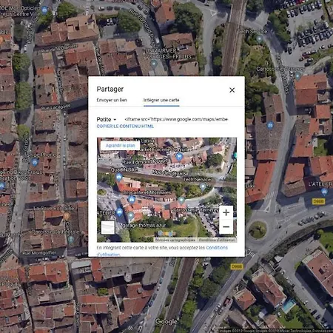Close the Partager dialog
Image resolution: width=333 pixels, height=333 pixels.
pos(232,90)
